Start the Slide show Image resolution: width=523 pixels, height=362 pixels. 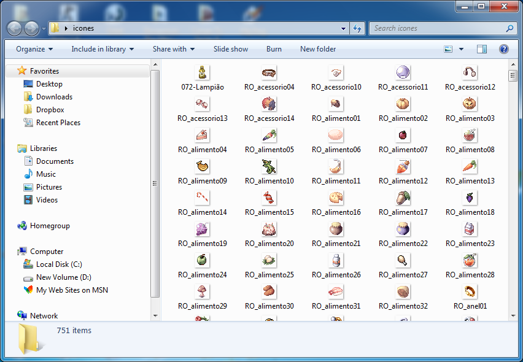coord(231,49)
